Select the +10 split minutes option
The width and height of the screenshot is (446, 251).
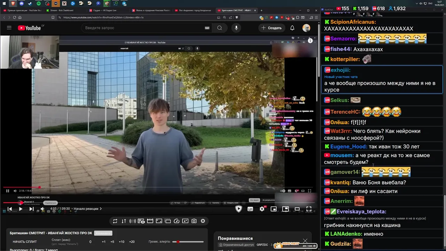[x=122, y=242]
